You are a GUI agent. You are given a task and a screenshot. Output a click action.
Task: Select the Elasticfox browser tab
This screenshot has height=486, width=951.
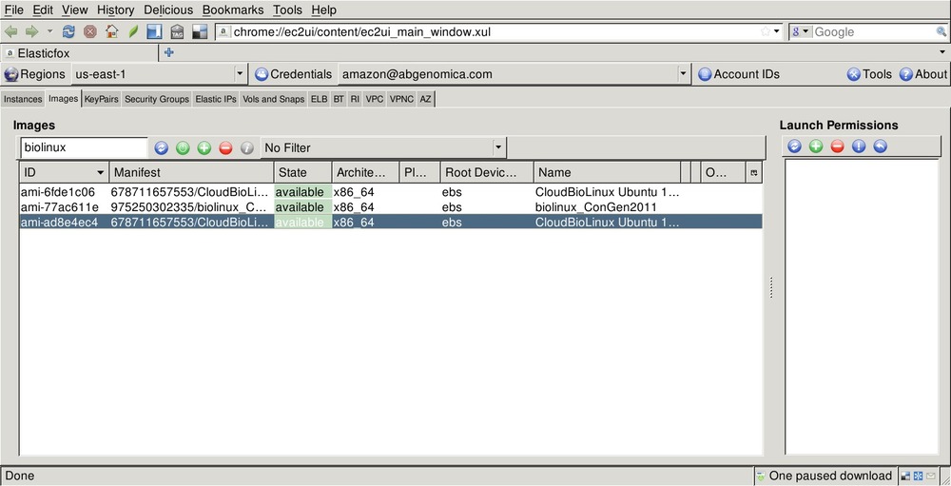pyautogui.click(x=80, y=53)
